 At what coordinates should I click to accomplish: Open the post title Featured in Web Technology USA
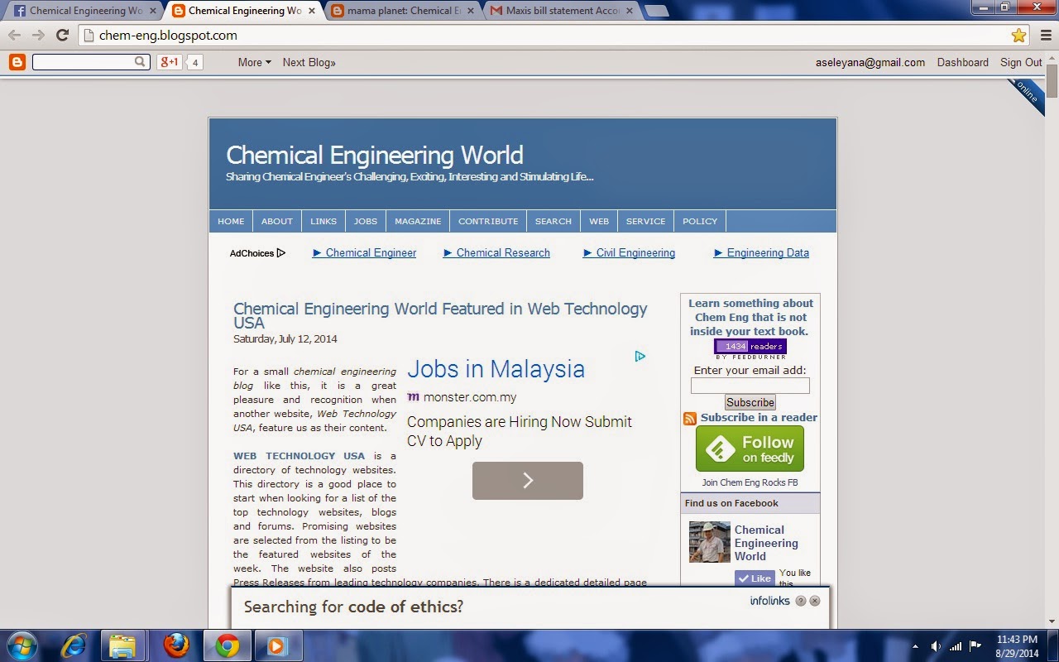click(x=440, y=315)
